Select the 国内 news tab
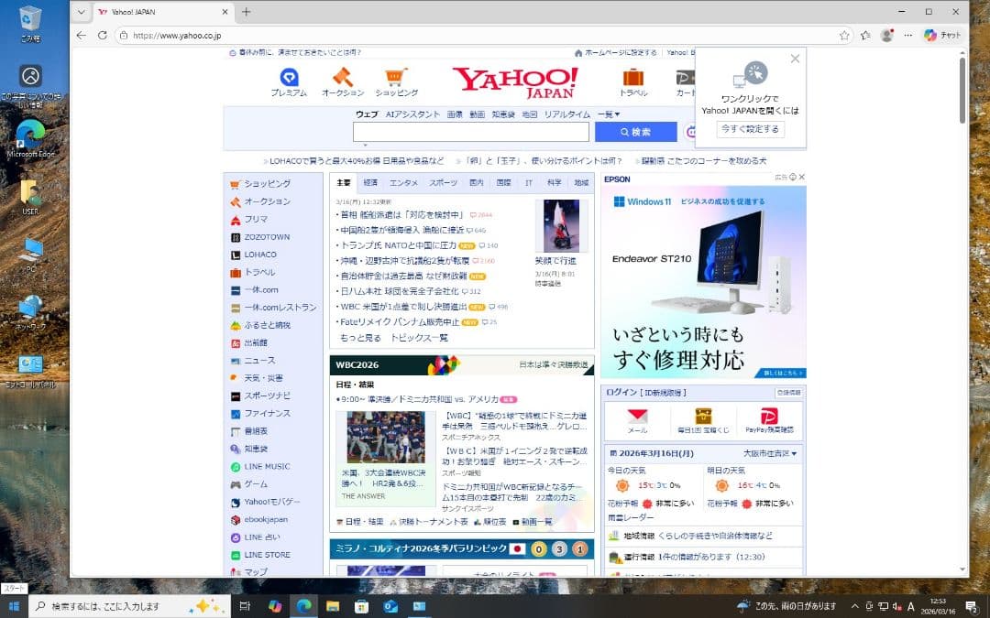The width and height of the screenshot is (990, 618). [x=477, y=182]
